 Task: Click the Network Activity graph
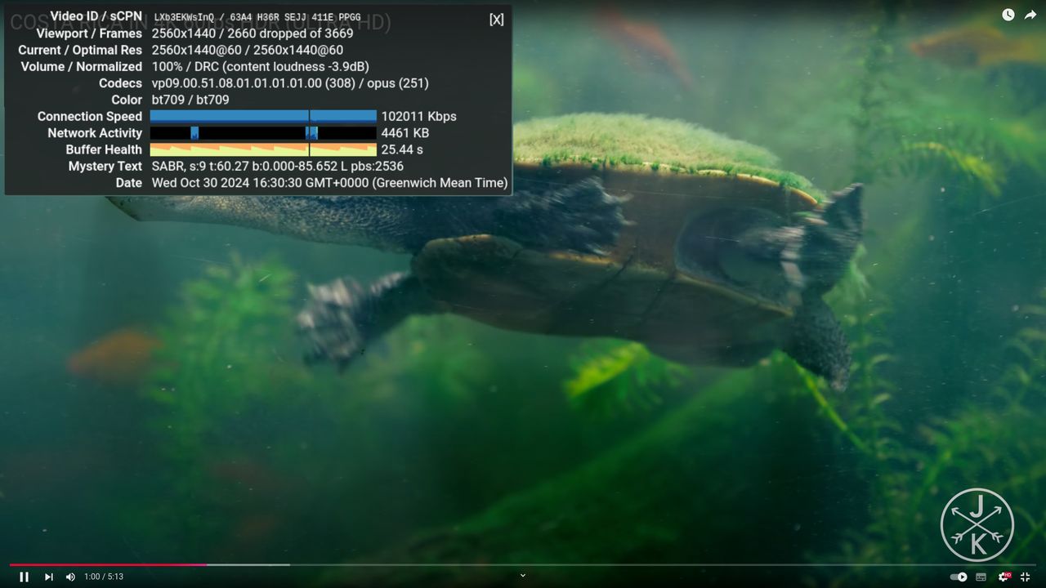click(263, 132)
